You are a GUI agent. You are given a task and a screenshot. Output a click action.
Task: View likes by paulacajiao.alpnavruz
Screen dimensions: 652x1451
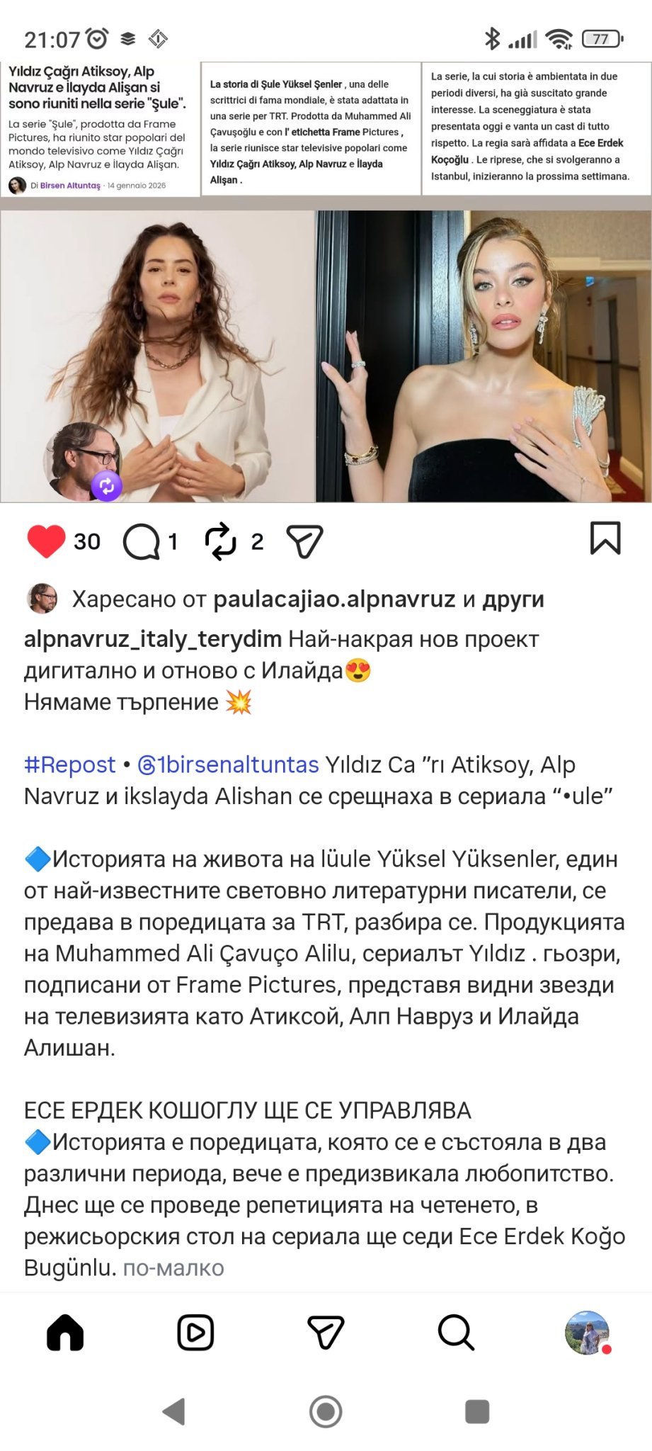pos(334,599)
